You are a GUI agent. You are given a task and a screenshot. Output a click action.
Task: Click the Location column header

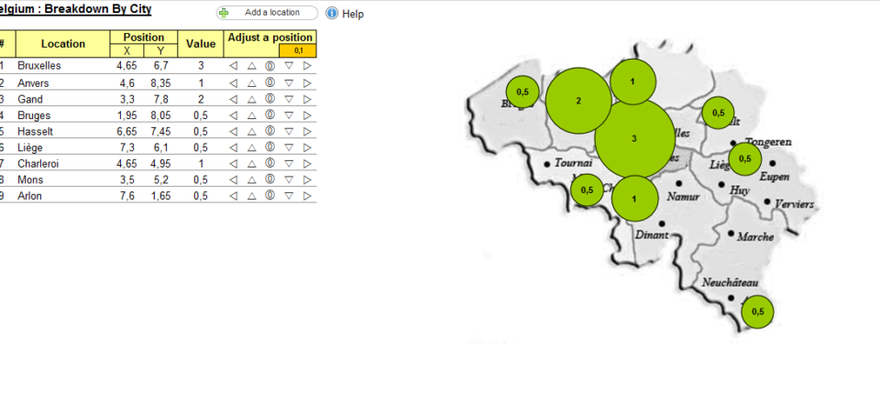63,44
